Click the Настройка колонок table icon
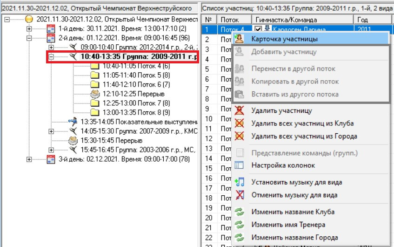 pos(240,165)
